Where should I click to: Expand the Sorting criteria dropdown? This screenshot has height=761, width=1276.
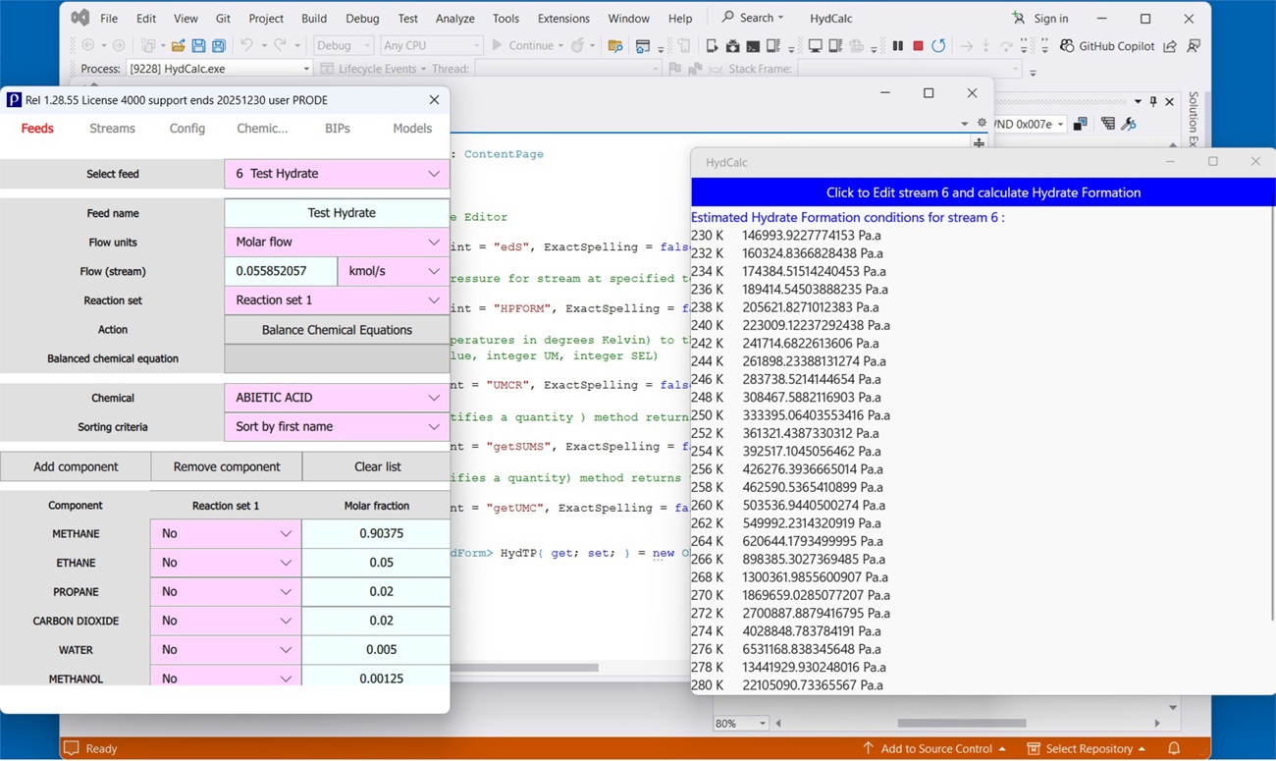337,427
